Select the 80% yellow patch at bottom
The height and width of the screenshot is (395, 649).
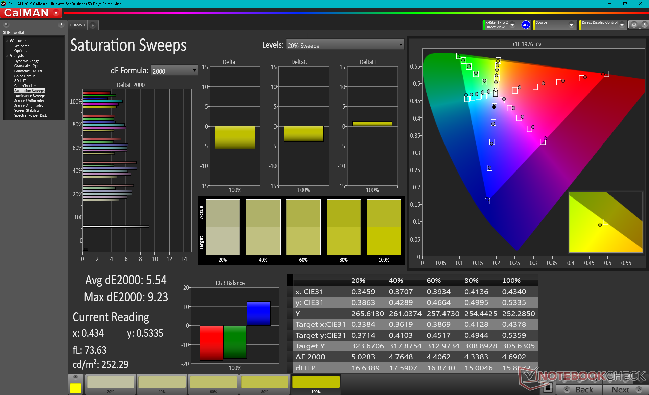pos(265,384)
